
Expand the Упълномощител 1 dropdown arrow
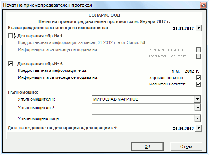click(x=197, y=99)
